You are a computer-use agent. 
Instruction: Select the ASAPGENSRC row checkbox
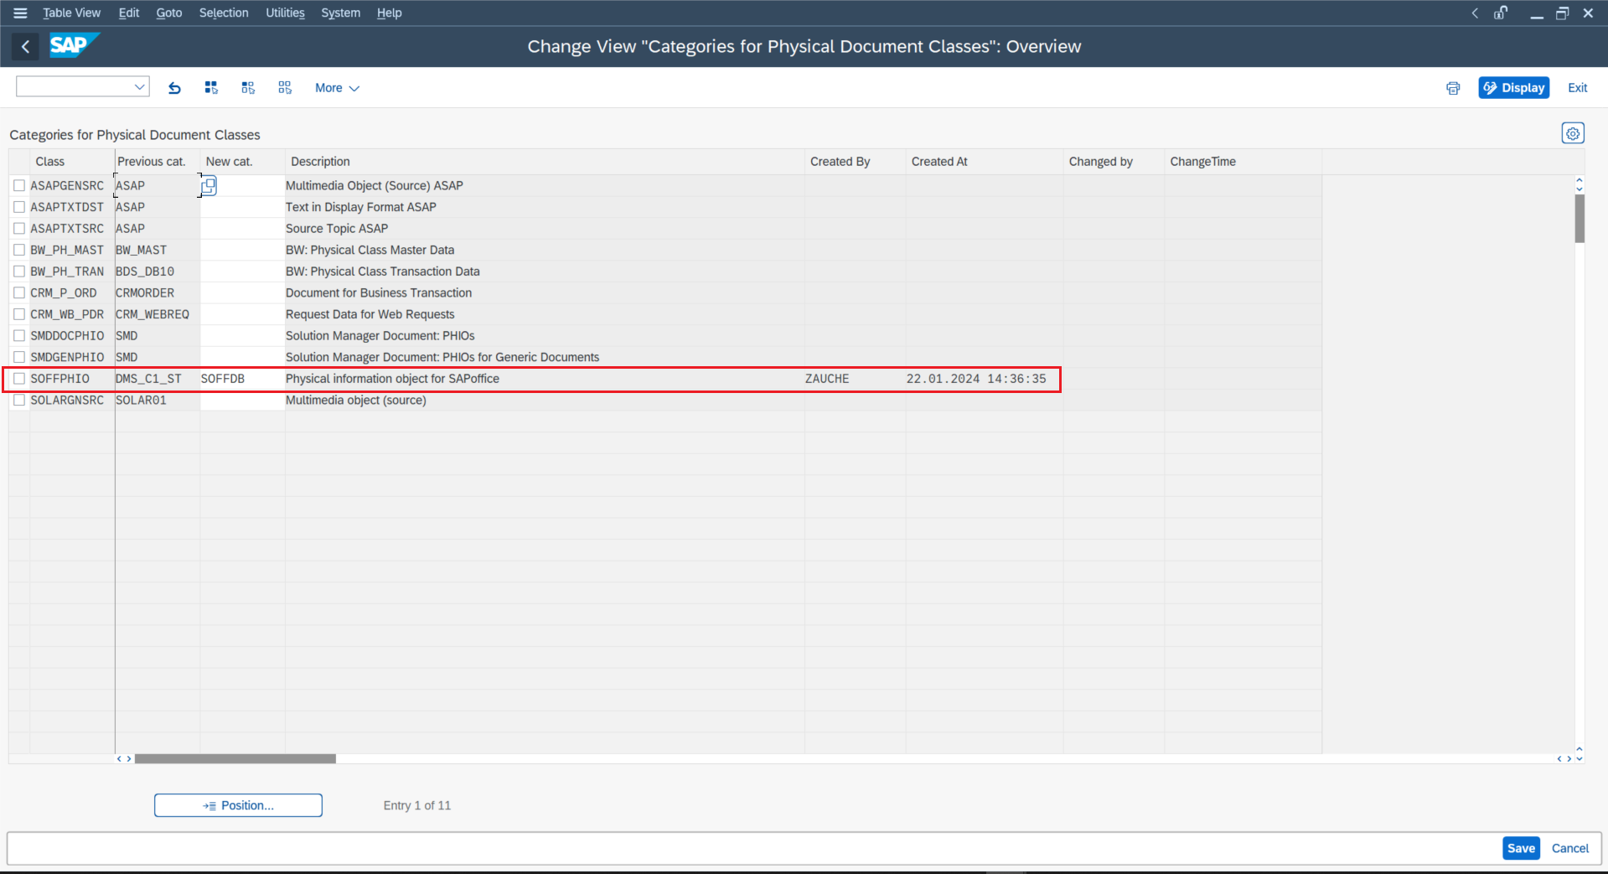coord(19,186)
